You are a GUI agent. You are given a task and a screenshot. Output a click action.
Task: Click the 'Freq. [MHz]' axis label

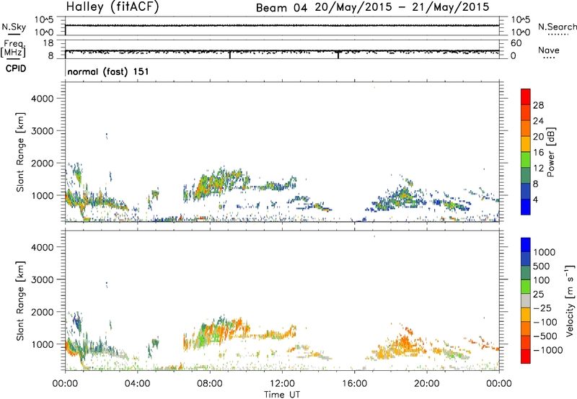13,48
